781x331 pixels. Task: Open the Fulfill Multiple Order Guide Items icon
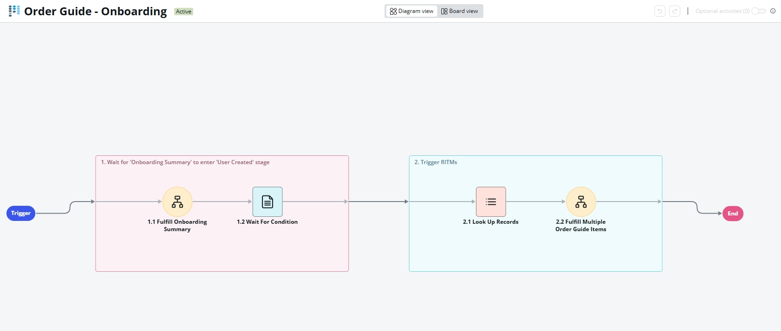point(581,202)
